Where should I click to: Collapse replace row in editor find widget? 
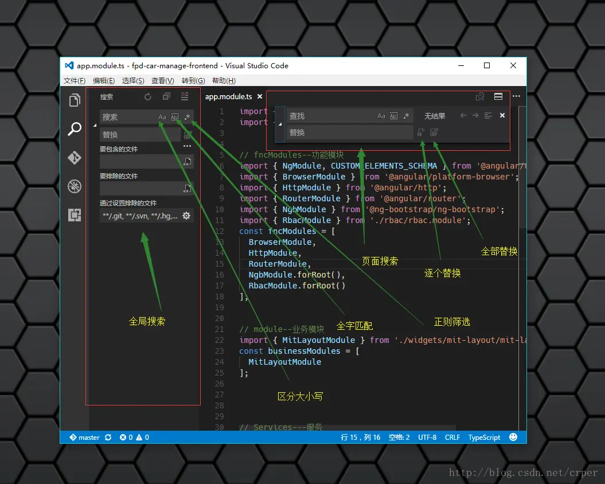pos(280,124)
